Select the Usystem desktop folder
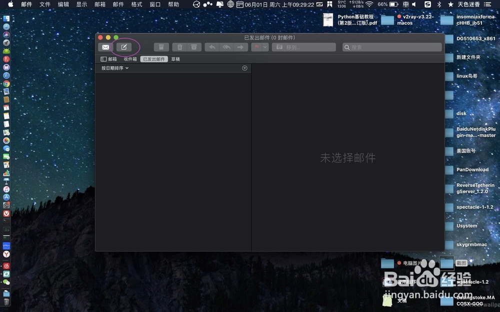 pos(461,226)
